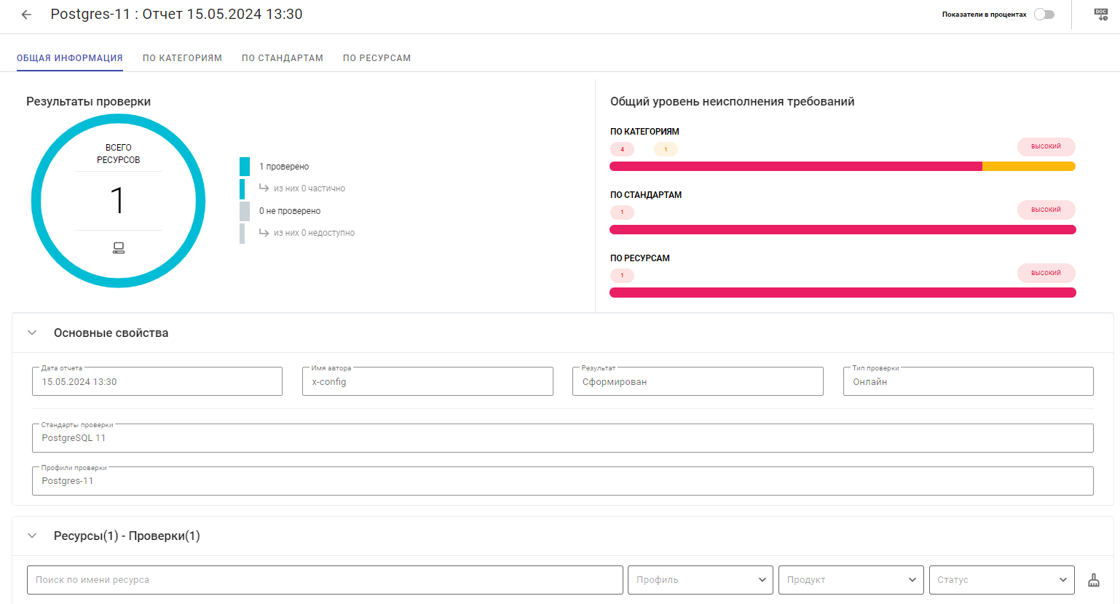Click the high level badge for standards
This screenshot has width=1120, height=604.
coord(1046,210)
